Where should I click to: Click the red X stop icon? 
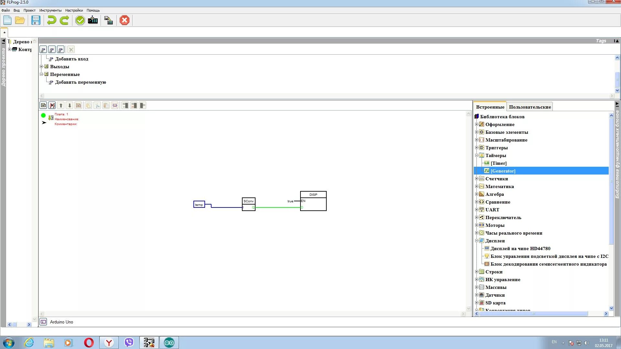coord(125,20)
